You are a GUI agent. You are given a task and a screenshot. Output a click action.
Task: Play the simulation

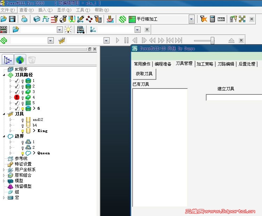[118, 40]
